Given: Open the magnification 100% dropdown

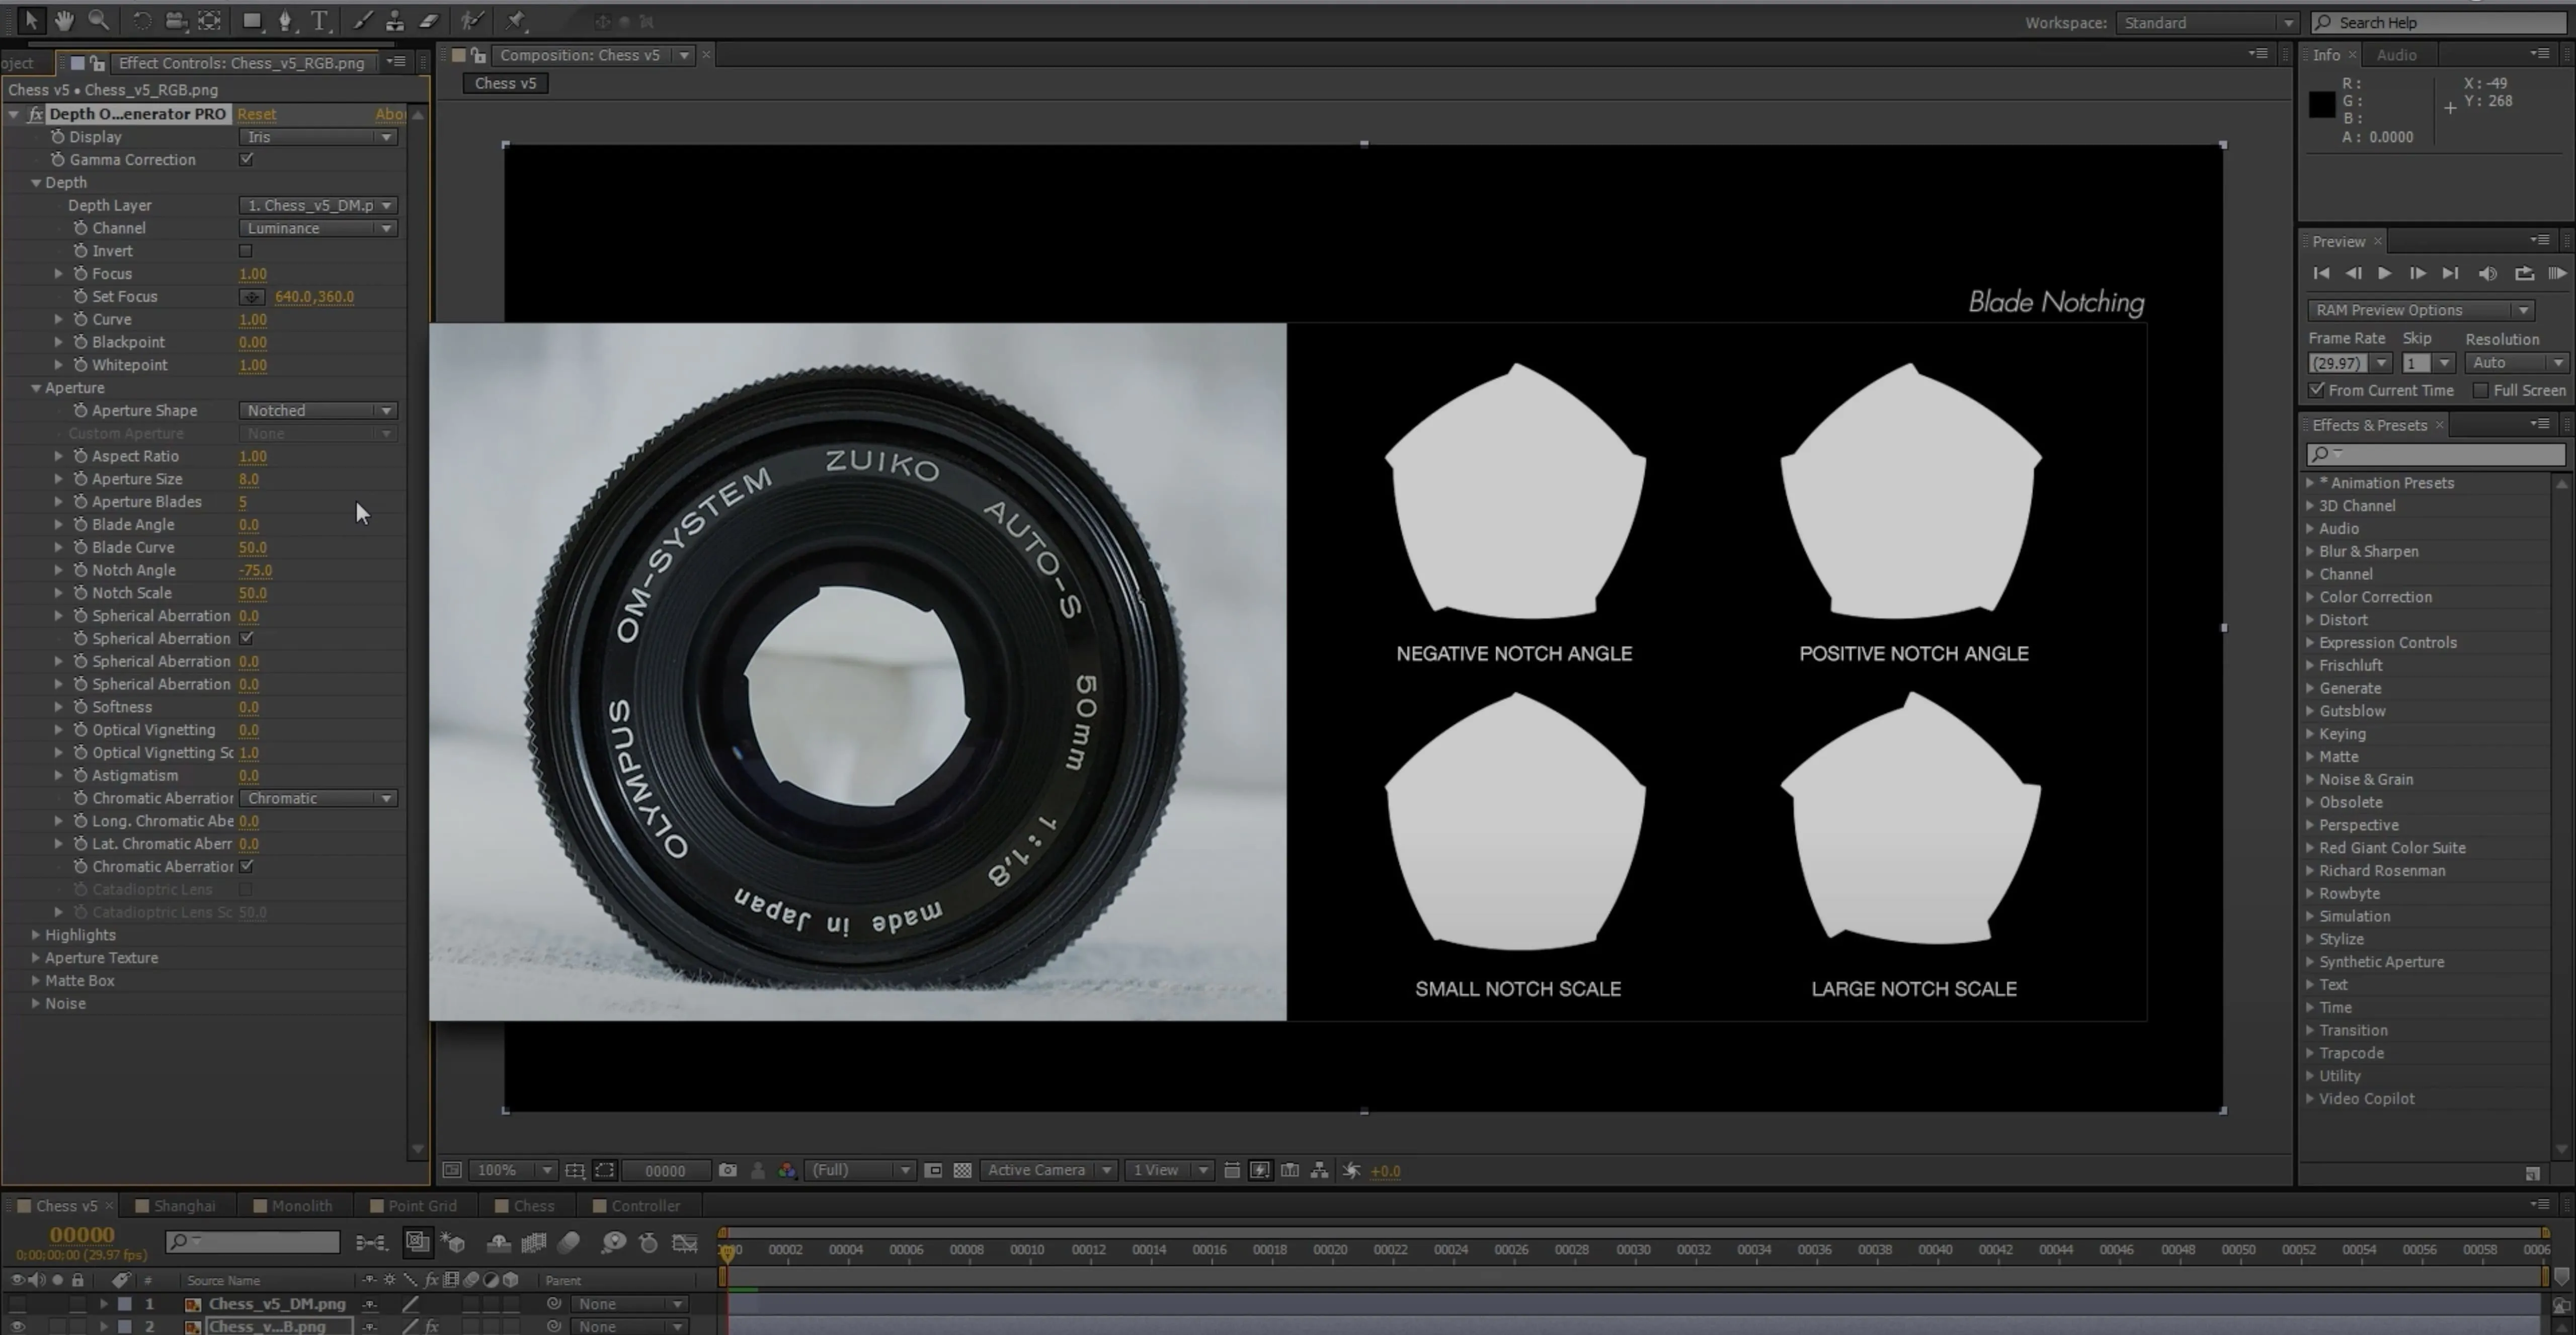Looking at the screenshot, I should [513, 1170].
